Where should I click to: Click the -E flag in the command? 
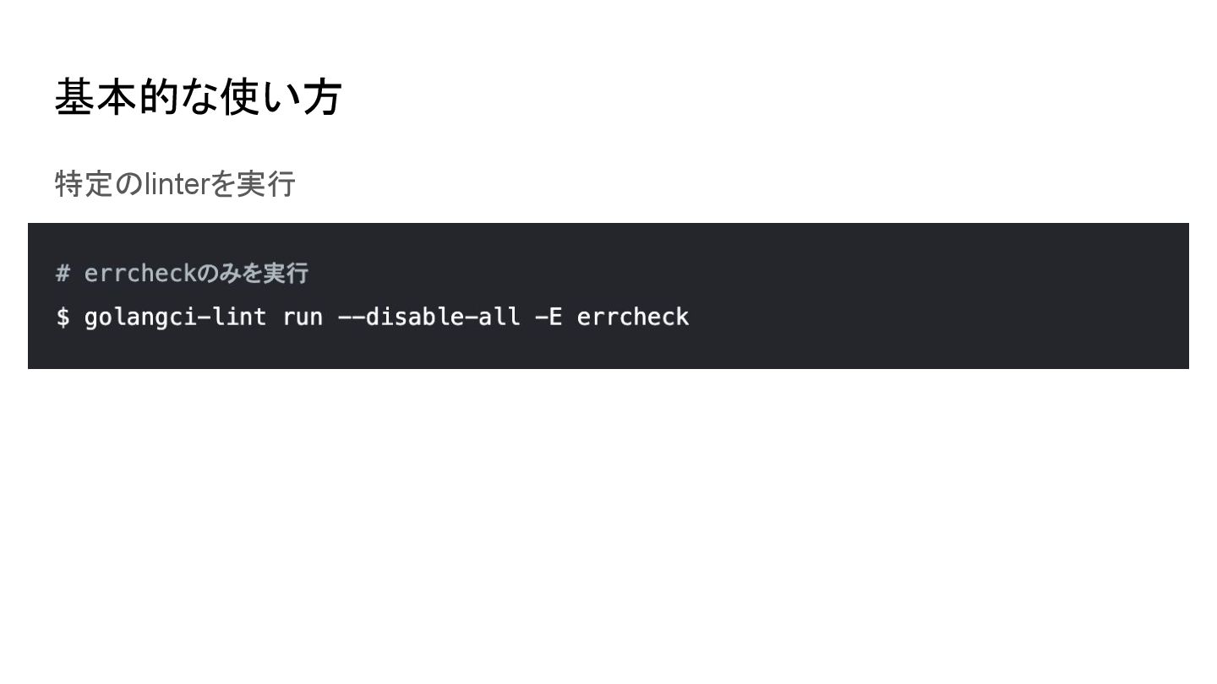(x=548, y=318)
